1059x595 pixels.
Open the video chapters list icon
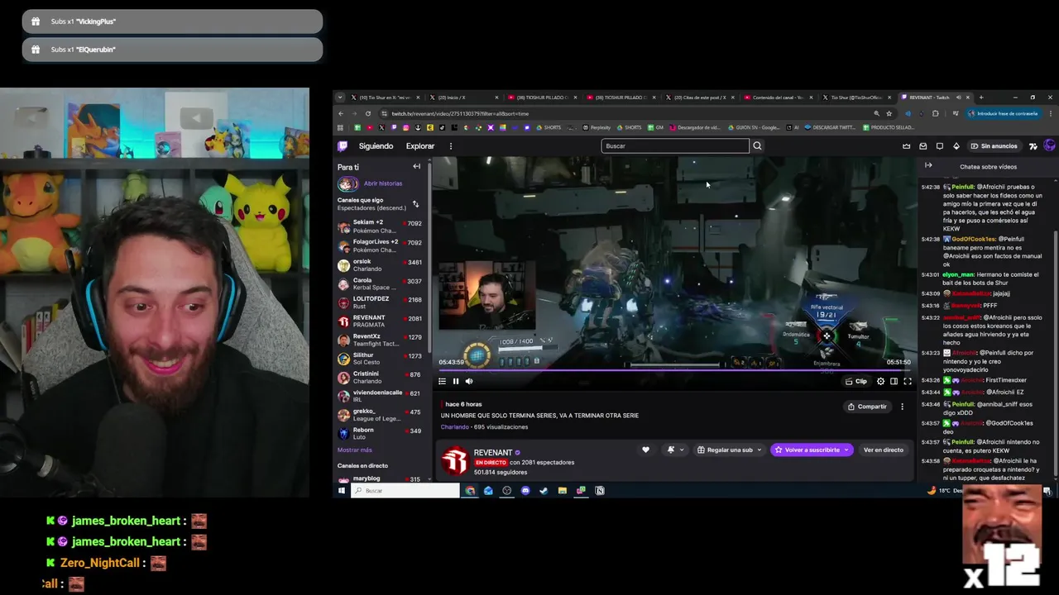pos(442,381)
